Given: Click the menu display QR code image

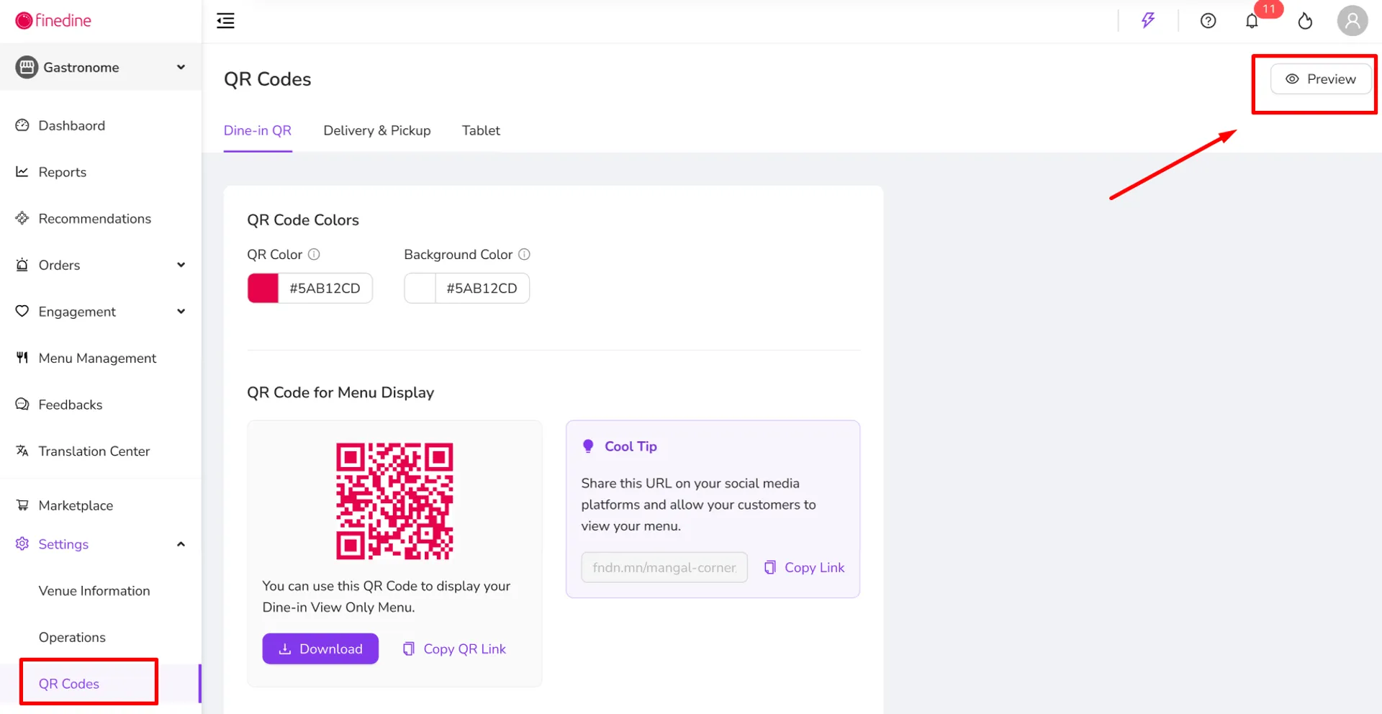Looking at the screenshot, I should 394,501.
